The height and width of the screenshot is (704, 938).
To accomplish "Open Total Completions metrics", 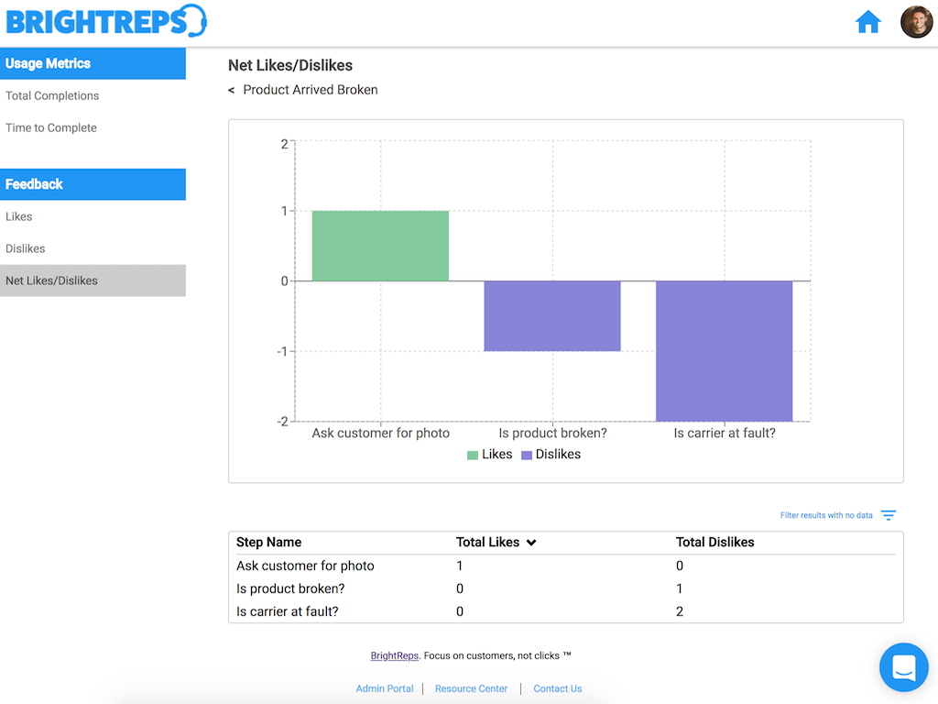I will pos(52,95).
